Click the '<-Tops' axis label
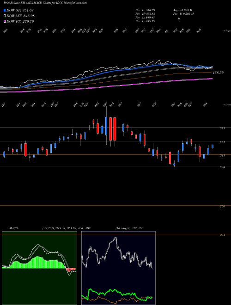The width and height of the screenshot is (231, 305). click(x=227, y=31)
